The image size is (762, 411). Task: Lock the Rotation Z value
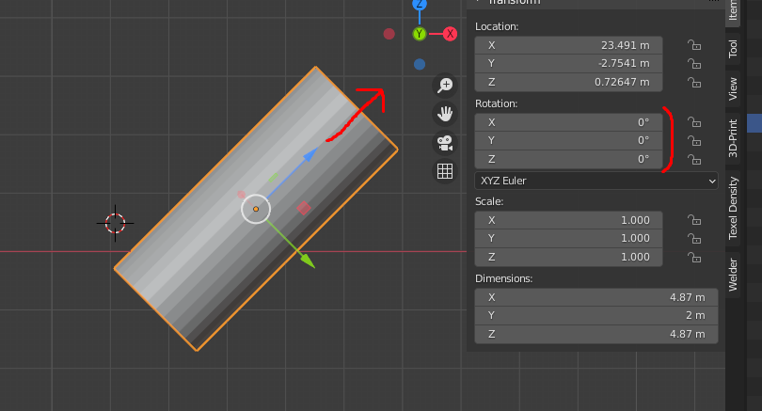pyautogui.click(x=694, y=159)
